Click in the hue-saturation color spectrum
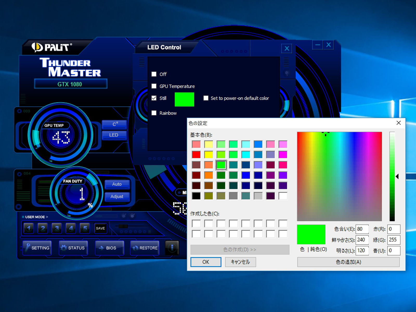 (339, 176)
